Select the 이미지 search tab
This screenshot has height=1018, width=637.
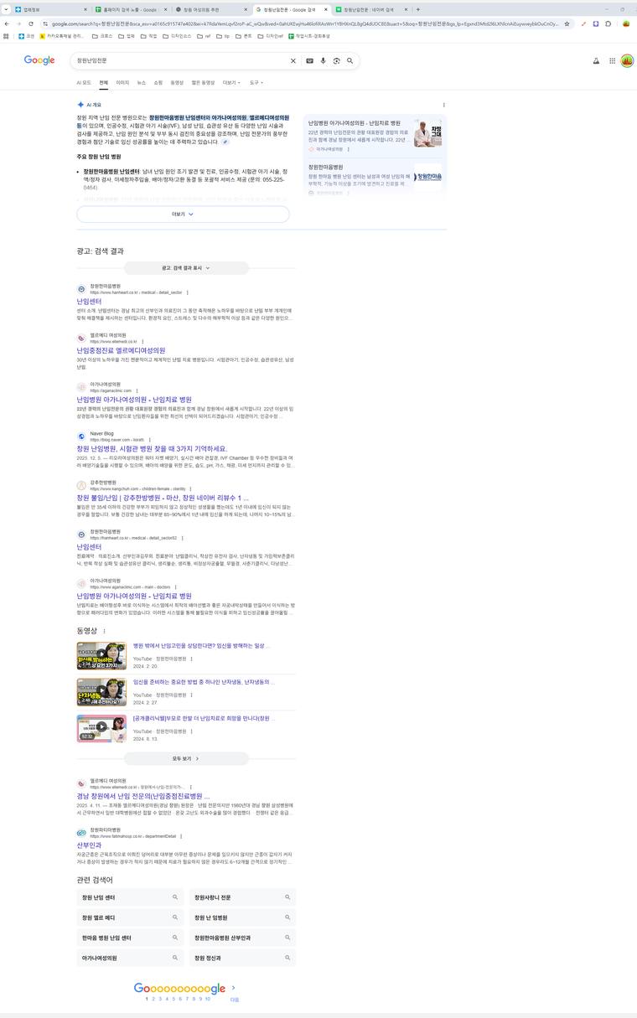pyautogui.click(x=122, y=83)
